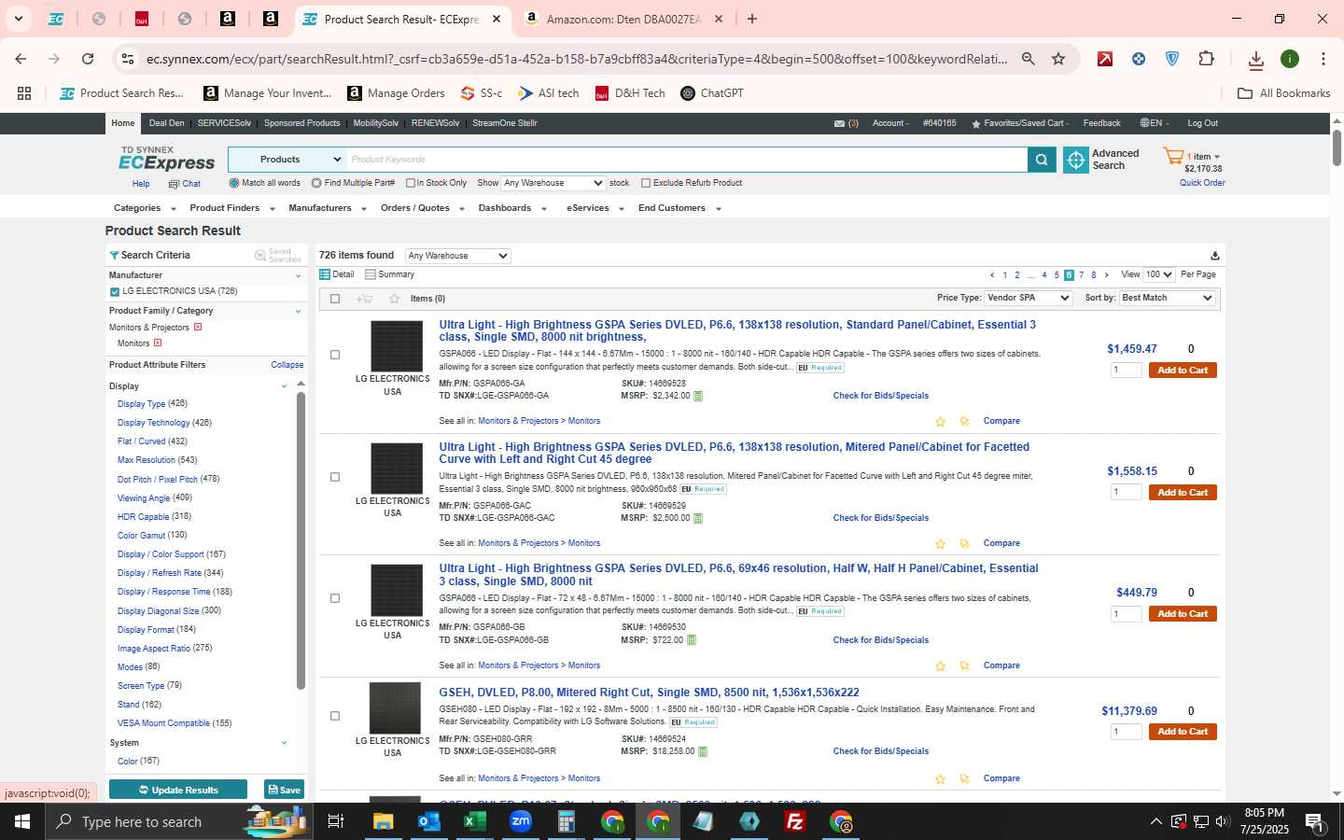
Task: Open FileZilla from the taskbar
Action: pos(795,821)
